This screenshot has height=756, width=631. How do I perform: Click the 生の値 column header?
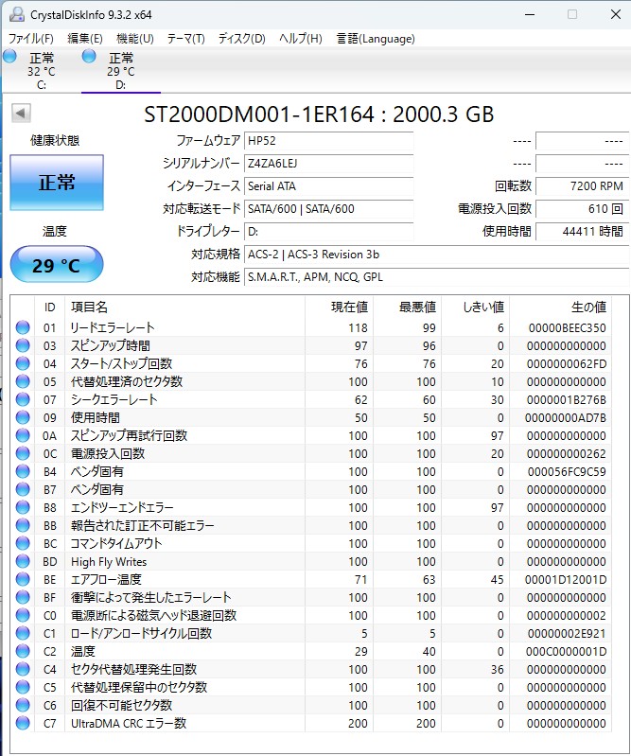pyautogui.click(x=561, y=307)
